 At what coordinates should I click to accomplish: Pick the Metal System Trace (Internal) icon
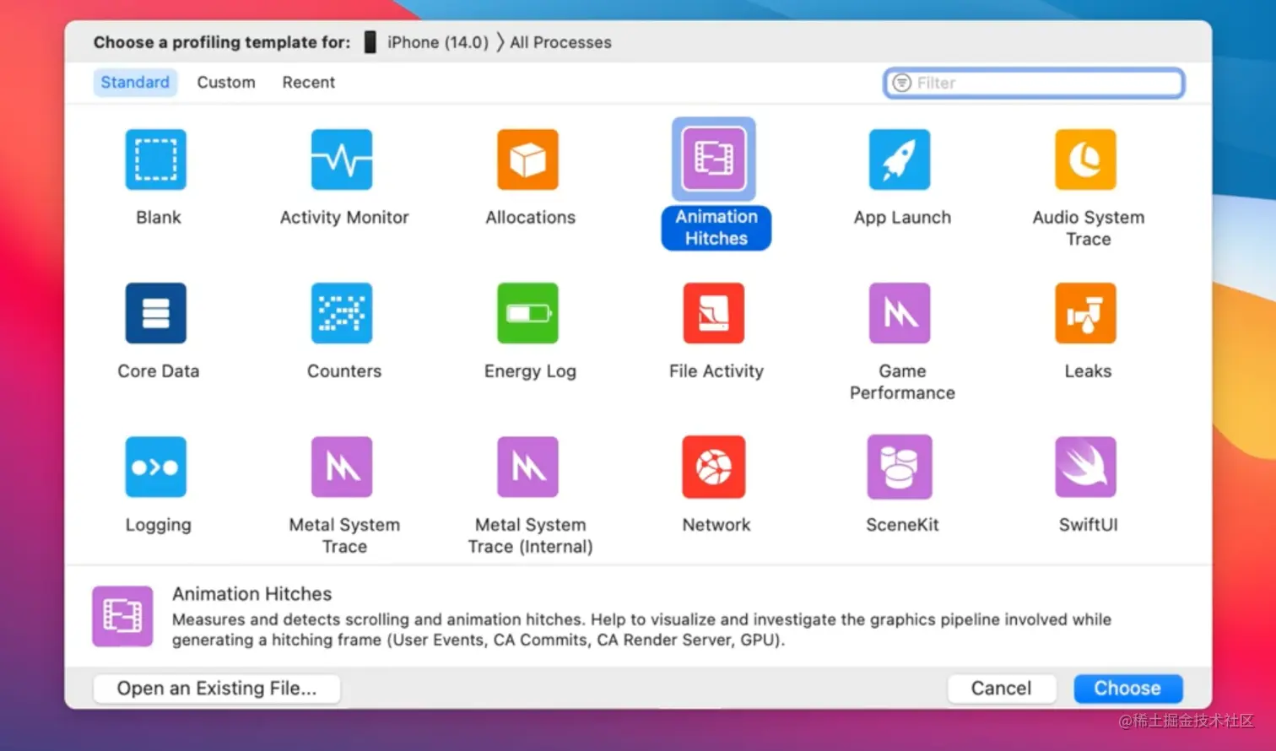(527, 467)
